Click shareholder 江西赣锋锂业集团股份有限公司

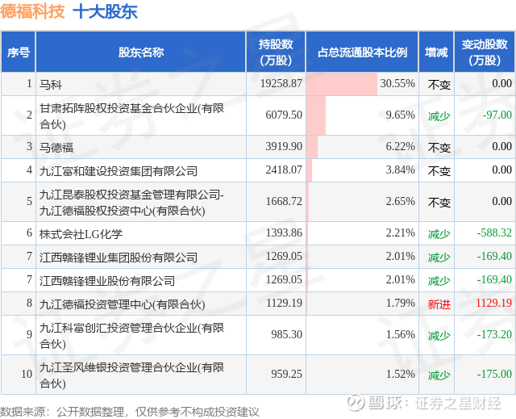[119, 258]
